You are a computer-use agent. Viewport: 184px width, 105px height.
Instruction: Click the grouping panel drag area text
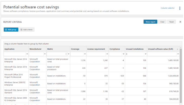(27, 44)
